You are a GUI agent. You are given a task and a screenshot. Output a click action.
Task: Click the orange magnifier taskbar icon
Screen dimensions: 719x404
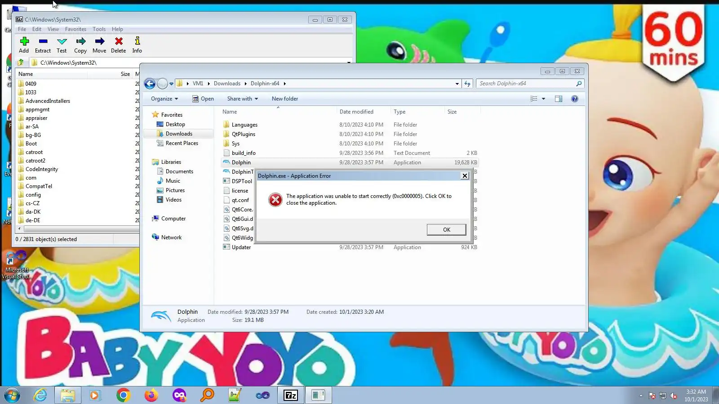coord(207,395)
